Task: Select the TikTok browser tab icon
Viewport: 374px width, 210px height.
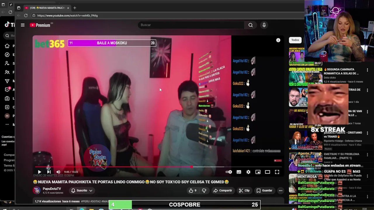Action: 11,4
